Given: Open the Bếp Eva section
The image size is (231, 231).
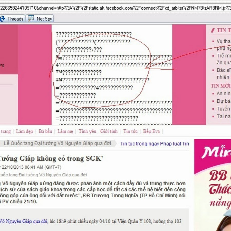Looking at the screenshot, I should 151,131.
